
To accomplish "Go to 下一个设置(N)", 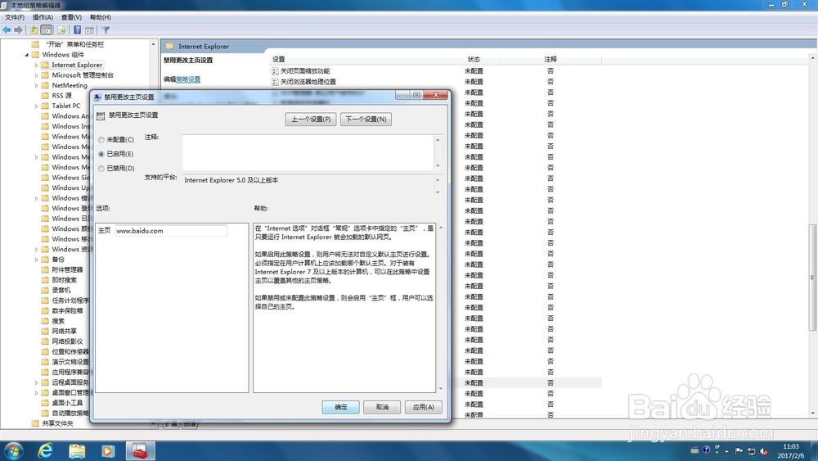I will pos(366,119).
